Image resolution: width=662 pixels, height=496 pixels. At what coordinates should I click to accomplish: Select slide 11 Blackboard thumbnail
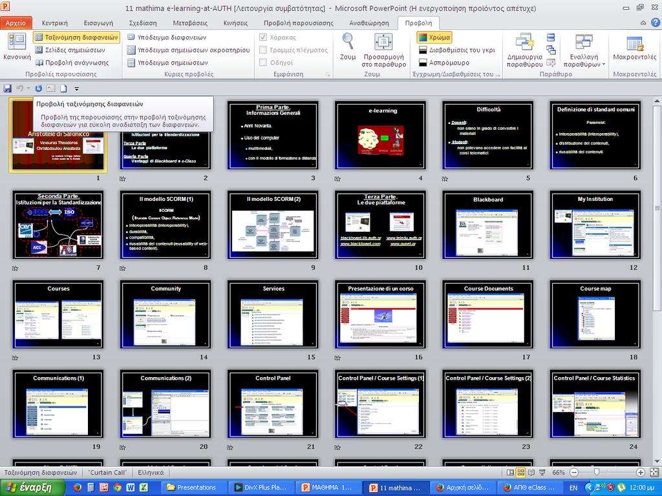coord(487,225)
